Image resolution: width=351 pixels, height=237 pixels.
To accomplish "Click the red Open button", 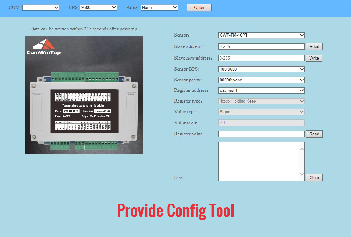I will 199,8.
